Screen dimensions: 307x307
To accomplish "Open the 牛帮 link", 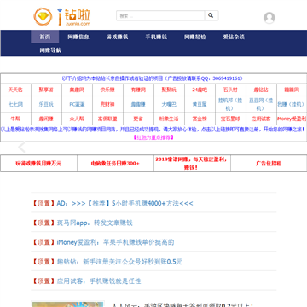I will coord(15,119).
